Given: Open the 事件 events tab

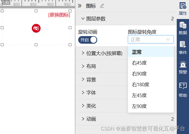Looking at the screenshot, I should 183,48.
